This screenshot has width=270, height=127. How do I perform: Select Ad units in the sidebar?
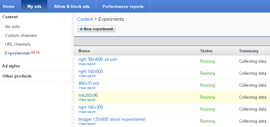13,27
